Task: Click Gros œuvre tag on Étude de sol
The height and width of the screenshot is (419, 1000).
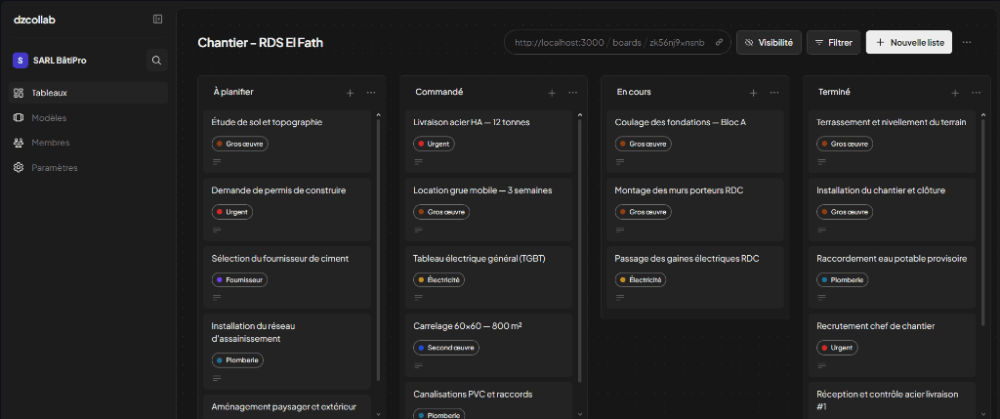Action: coord(240,145)
